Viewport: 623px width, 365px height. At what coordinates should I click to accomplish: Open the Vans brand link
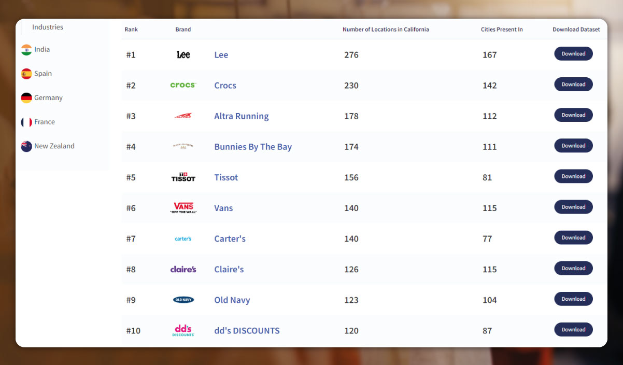click(223, 208)
